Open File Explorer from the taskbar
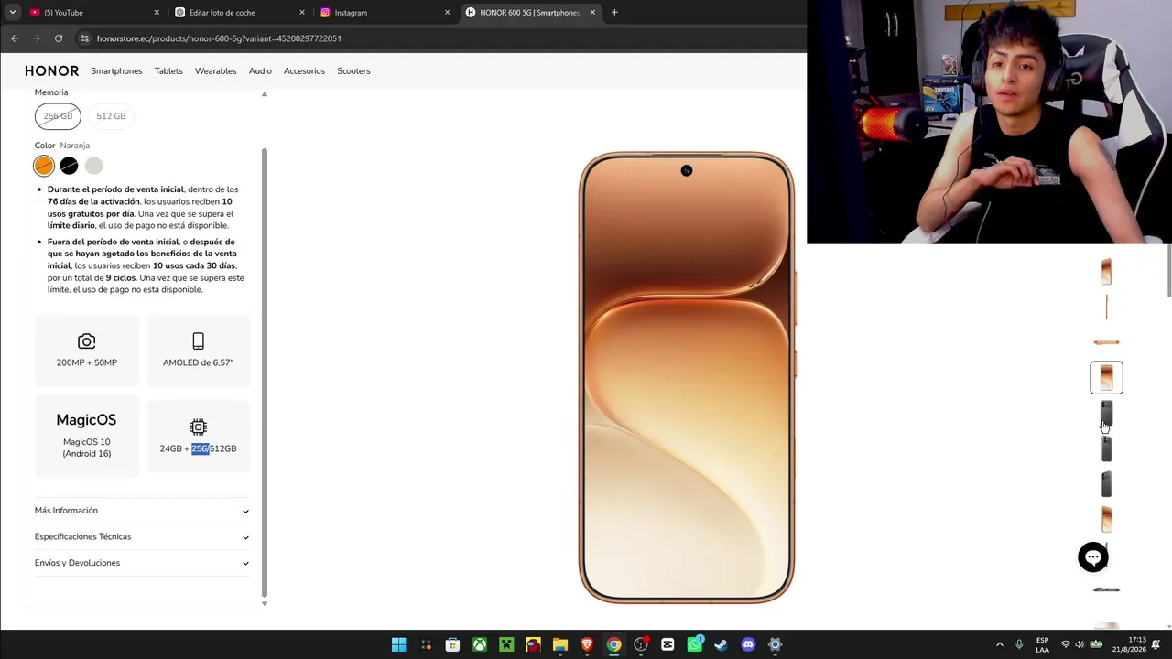The height and width of the screenshot is (659, 1172). click(560, 644)
